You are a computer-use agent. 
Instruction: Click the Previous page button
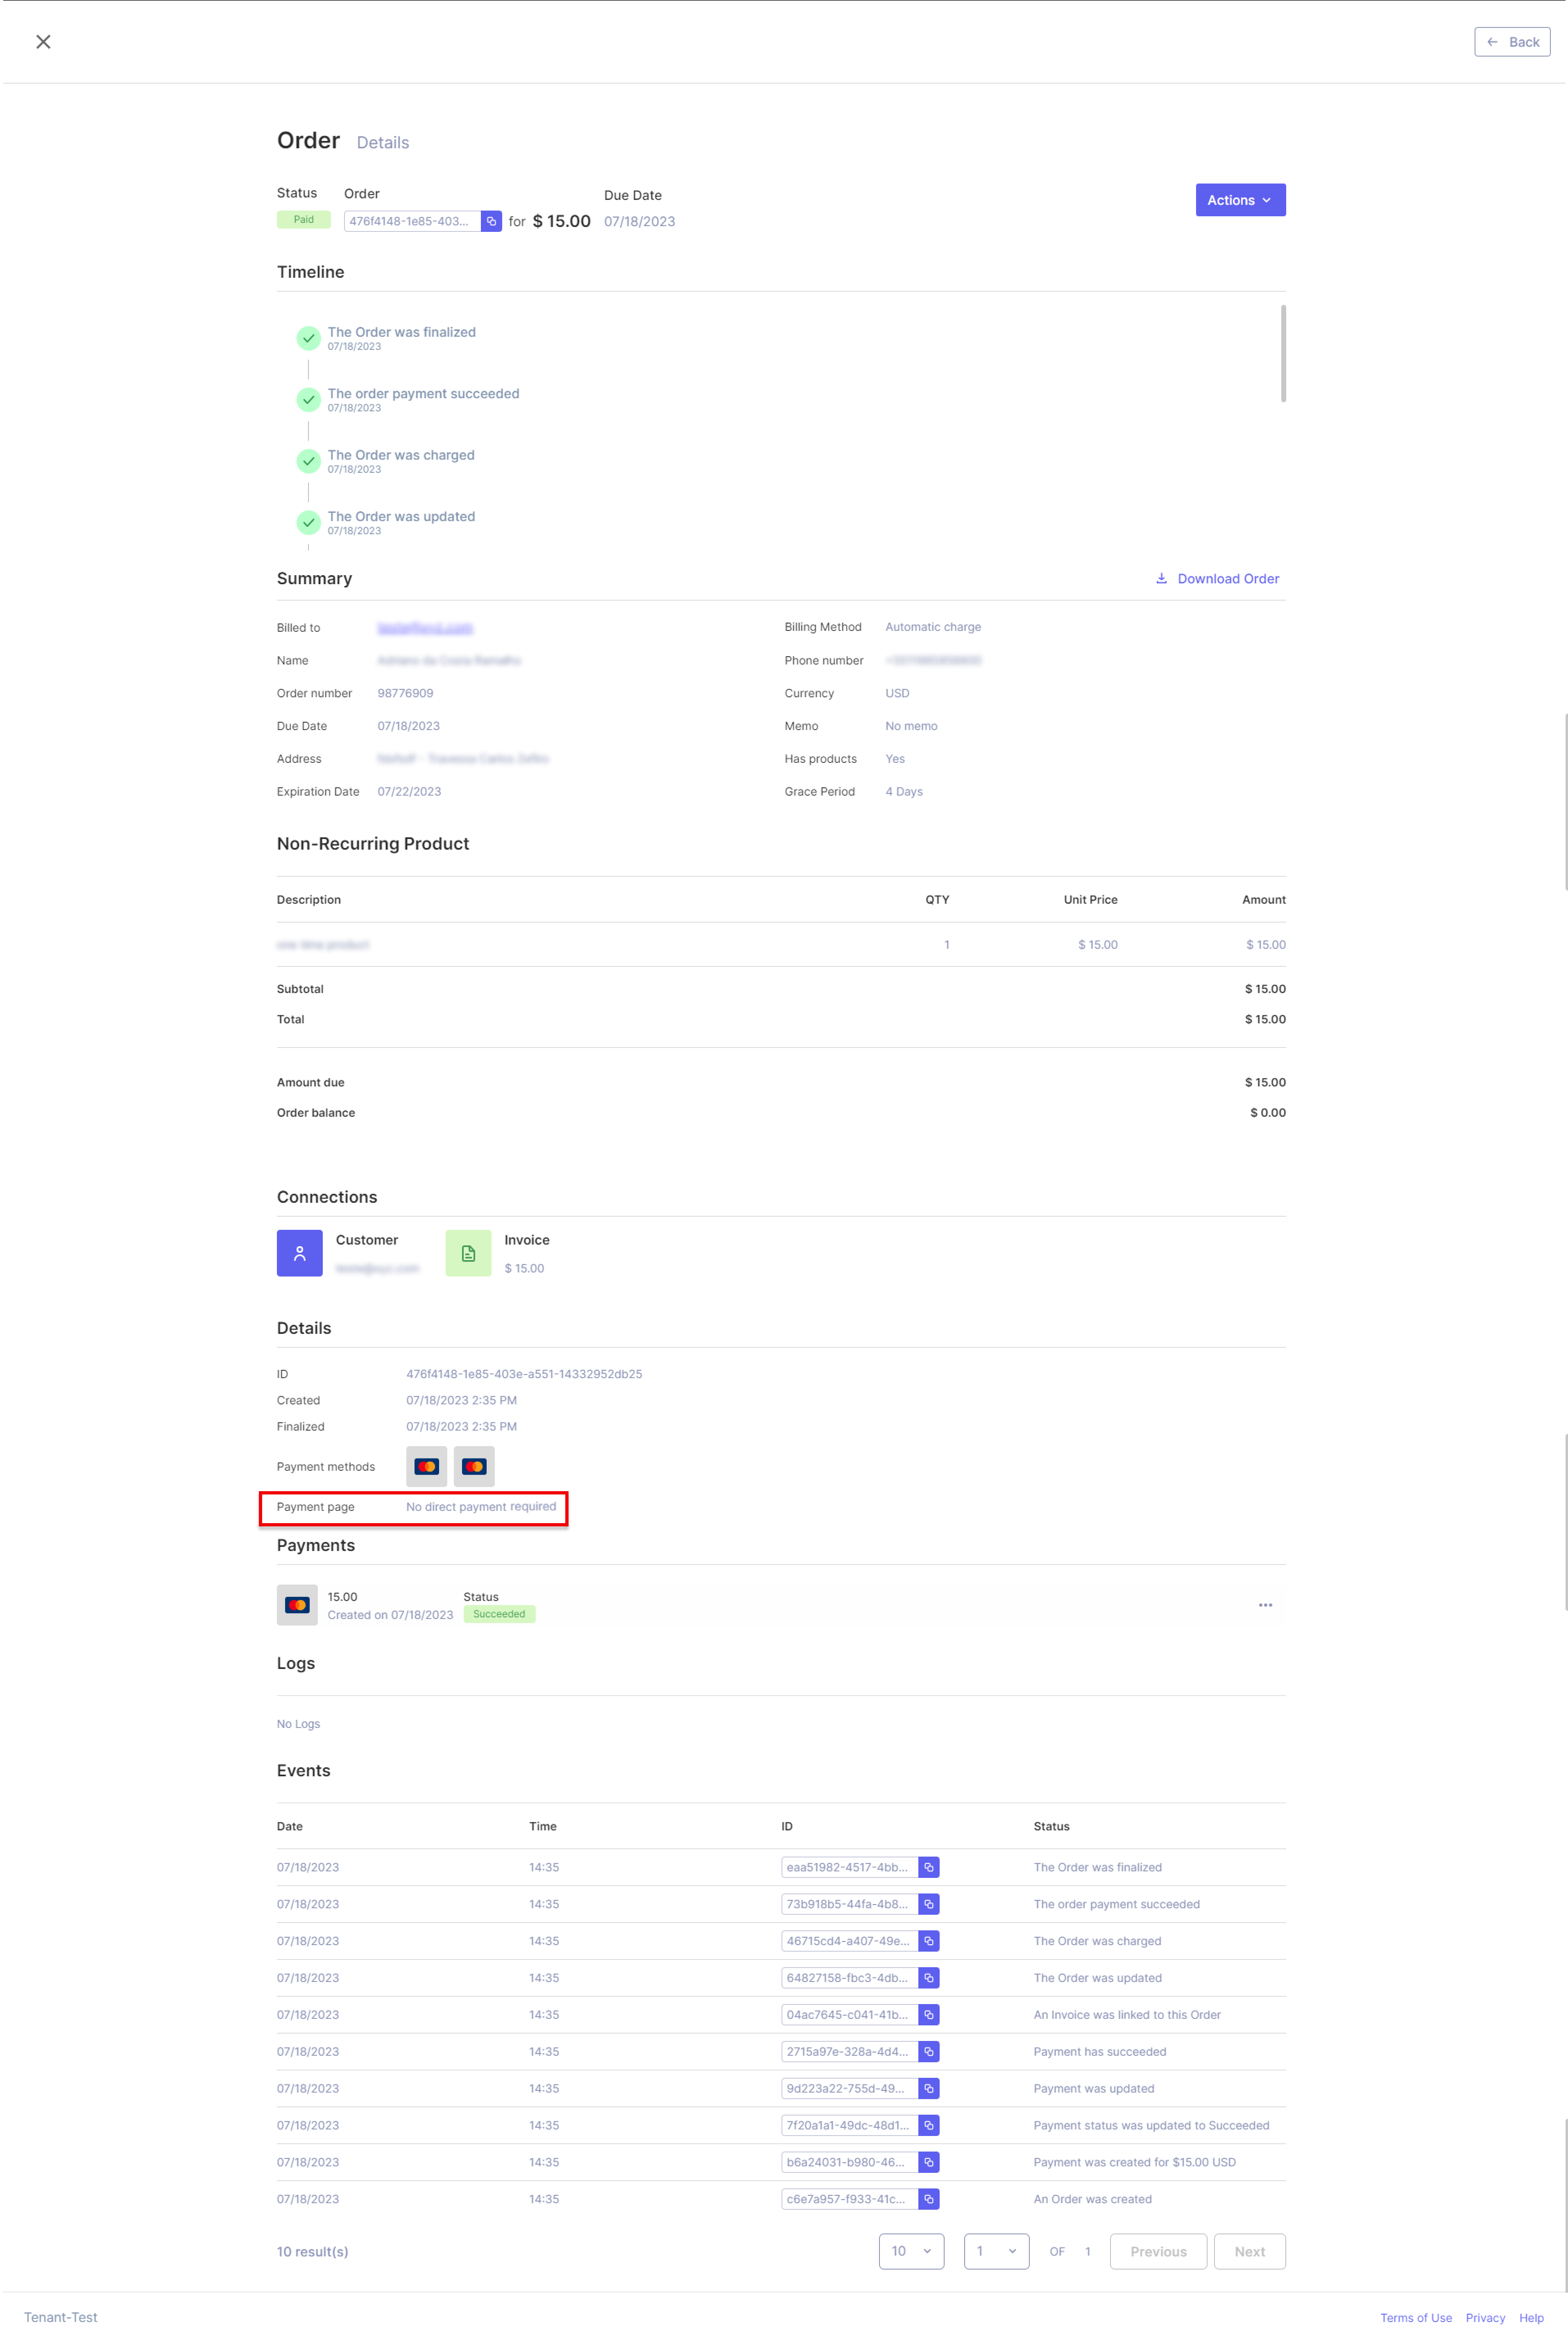pyautogui.click(x=1158, y=2251)
